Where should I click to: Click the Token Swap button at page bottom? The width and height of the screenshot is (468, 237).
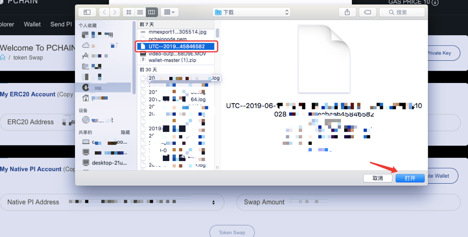click(x=232, y=232)
